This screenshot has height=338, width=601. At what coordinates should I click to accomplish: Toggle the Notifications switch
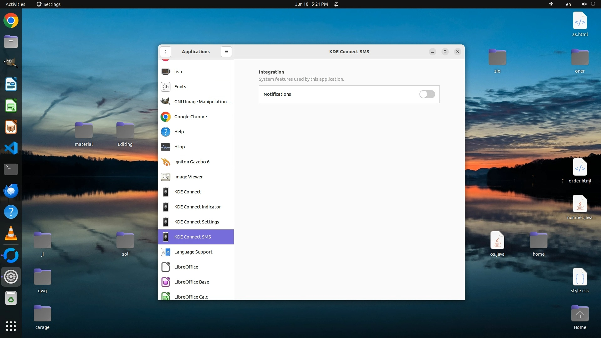click(427, 94)
